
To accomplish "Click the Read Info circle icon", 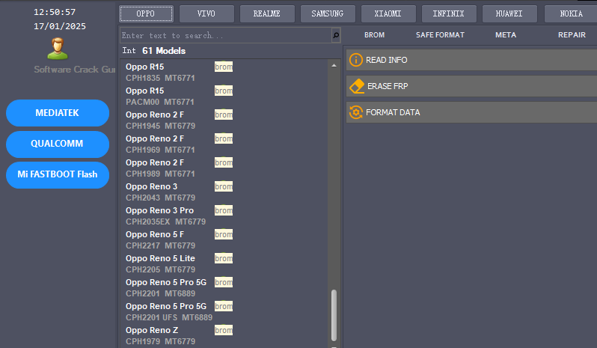I will [x=355, y=60].
